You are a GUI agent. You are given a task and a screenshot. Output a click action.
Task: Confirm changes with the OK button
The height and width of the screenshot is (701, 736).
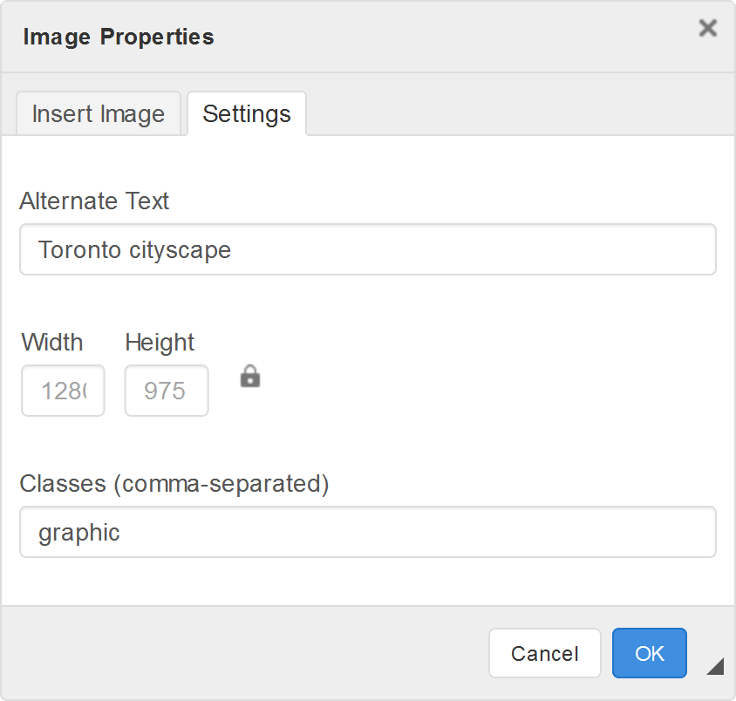649,653
